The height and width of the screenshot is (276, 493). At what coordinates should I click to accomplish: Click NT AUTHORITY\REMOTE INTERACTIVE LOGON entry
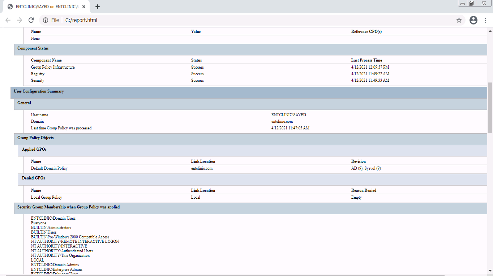75,241
